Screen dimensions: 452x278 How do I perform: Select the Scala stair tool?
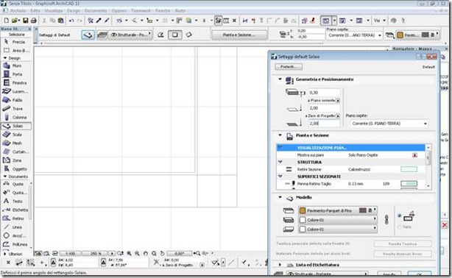(16, 135)
